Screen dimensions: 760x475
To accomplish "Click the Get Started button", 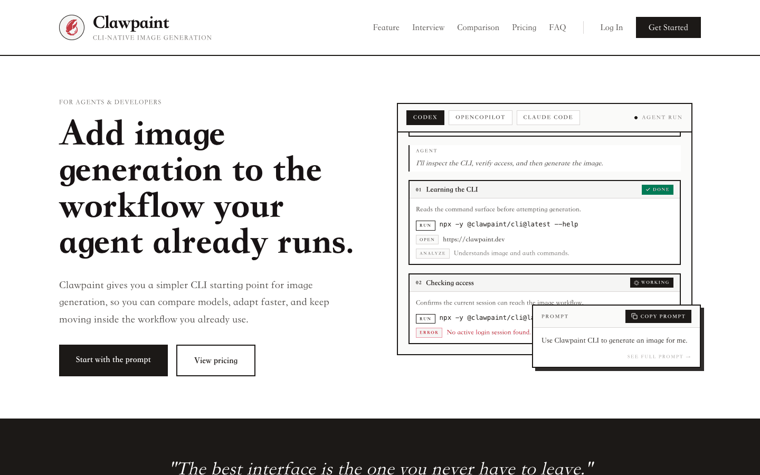I will [668, 27].
